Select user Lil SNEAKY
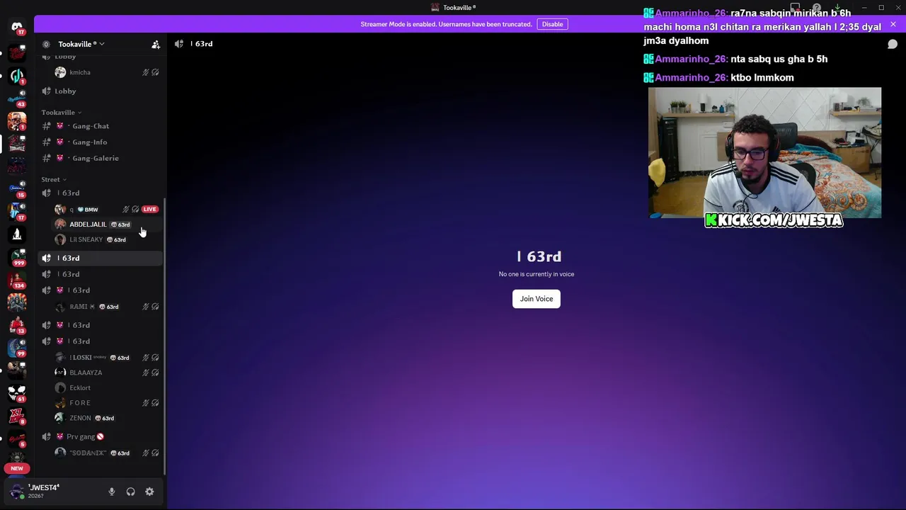 click(108, 239)
